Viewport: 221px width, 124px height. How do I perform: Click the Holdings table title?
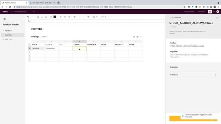click(35, 37)
